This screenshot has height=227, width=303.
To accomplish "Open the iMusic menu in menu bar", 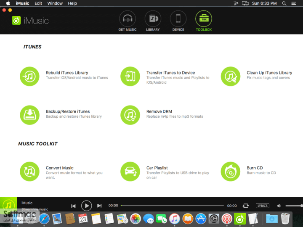I will 22,3.
